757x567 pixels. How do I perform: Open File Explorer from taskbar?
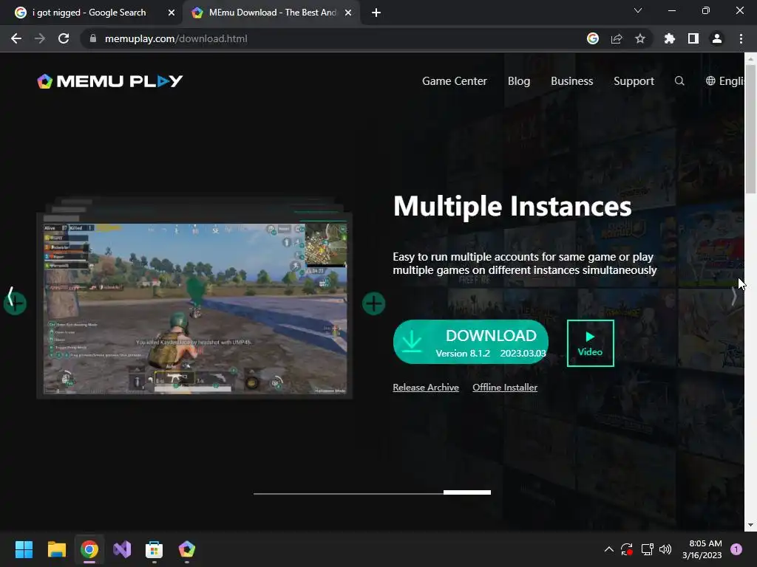pos(57,549)
